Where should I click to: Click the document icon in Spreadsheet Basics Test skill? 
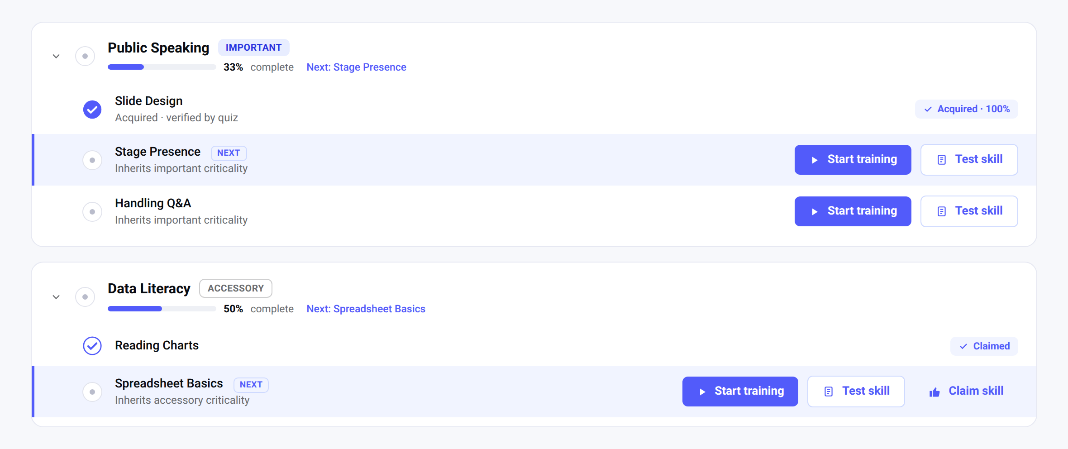[829, 392]
